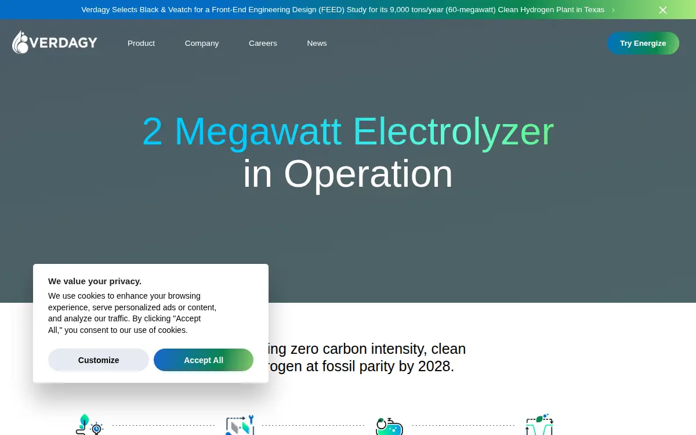Click the "We value your privacy." heading
Screen dimensions: 696x435
(x=95, y=281)
